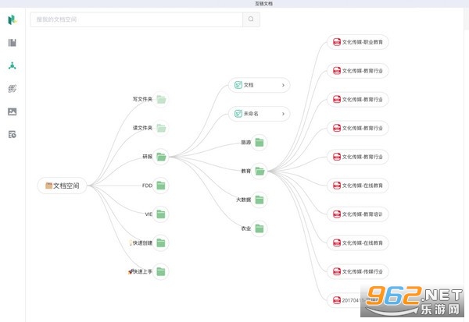Screen dimensions: 469x322
Task: Open the 写文件夹 folder icon
Action: (x=161, y=99)
